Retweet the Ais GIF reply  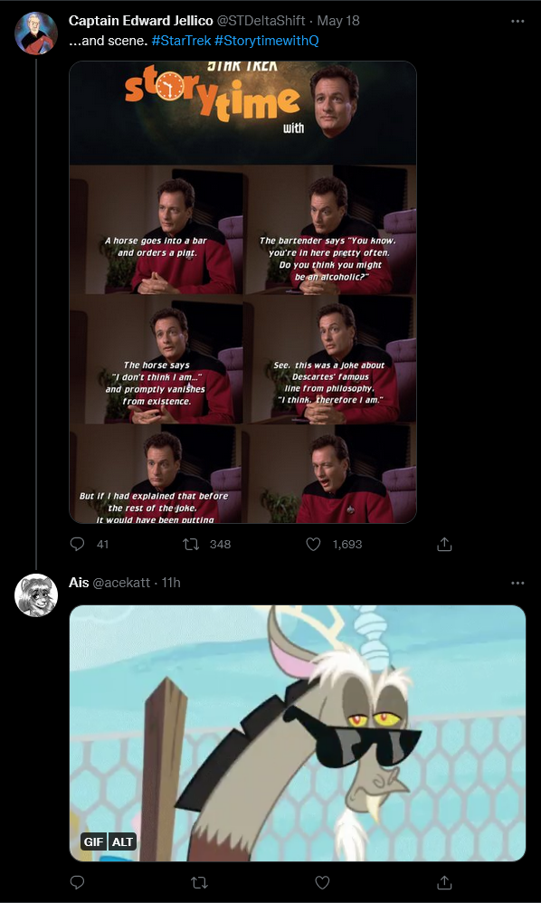[199, 882]
